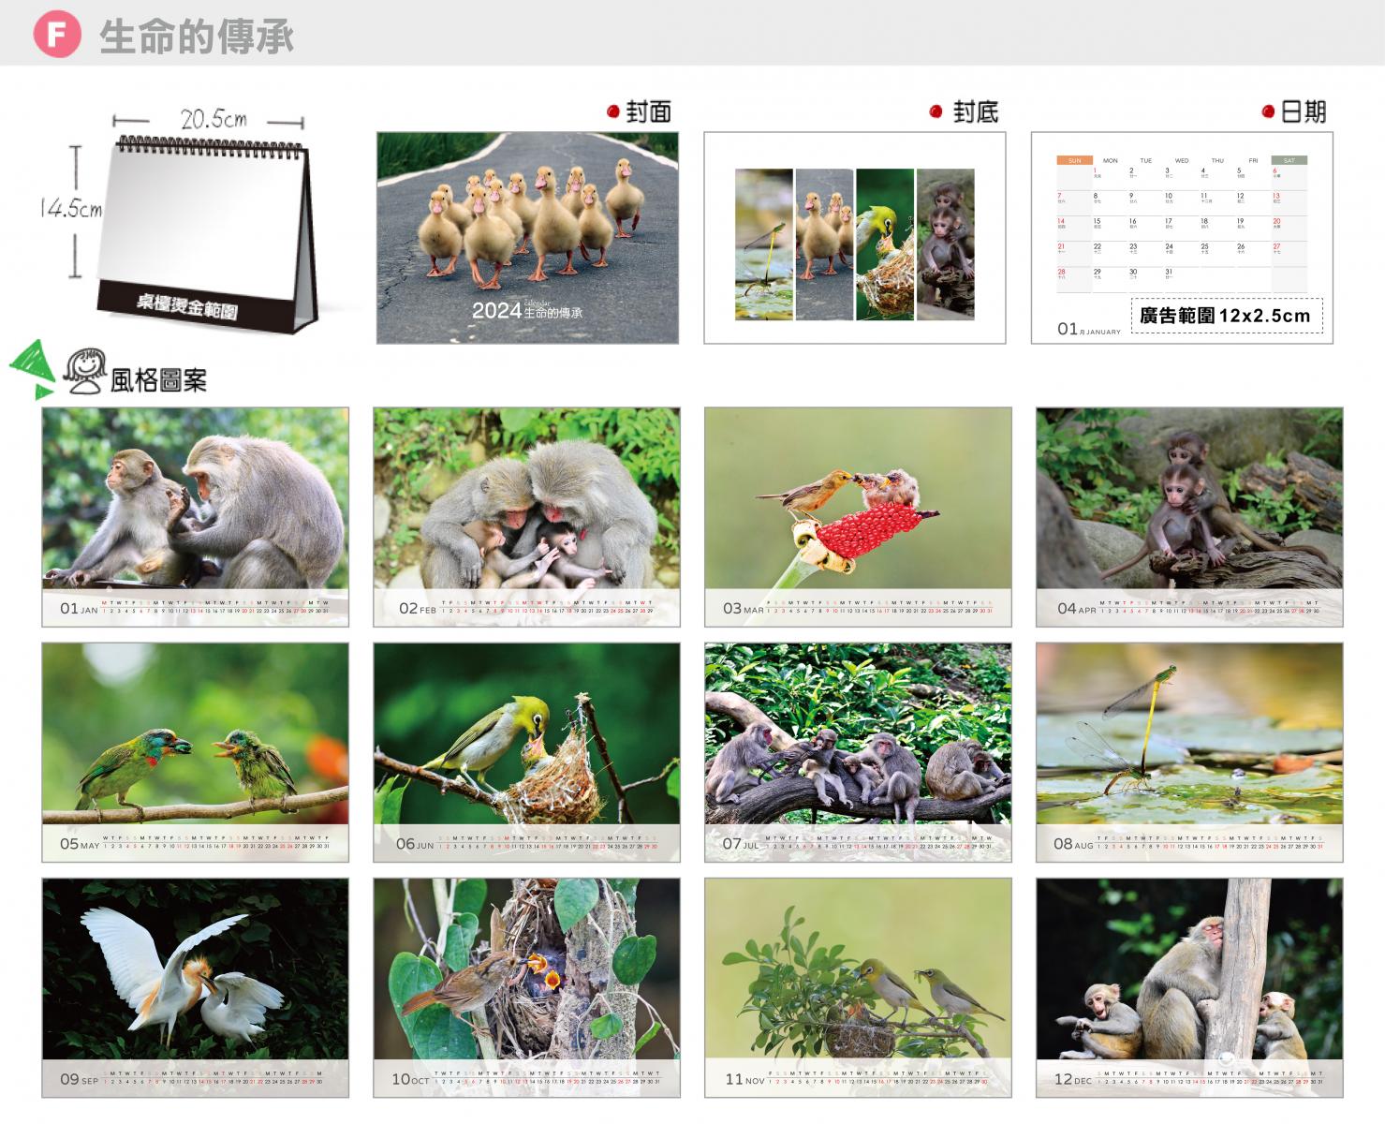The image size is (1385, 1124).
Task: Open the duckling cover image
Action: (527, 238)
